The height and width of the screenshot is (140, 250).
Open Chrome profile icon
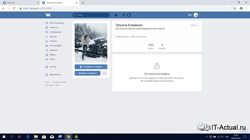pos(241,9)
